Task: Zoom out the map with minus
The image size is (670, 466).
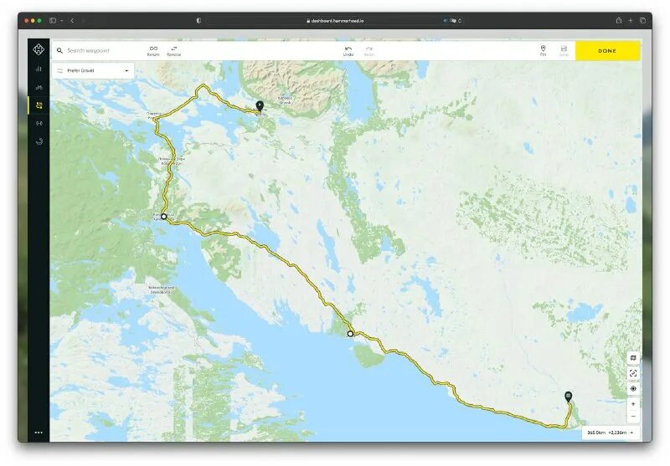Action: coord(633,416)
